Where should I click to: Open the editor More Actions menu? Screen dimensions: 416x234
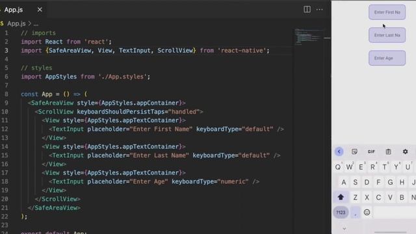click(x=319, y=9)
